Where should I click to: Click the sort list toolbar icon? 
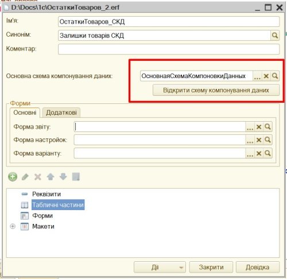point(76,177)
